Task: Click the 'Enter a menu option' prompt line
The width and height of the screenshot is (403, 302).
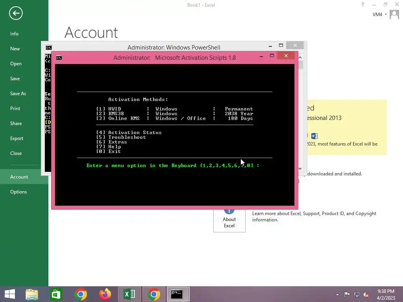Action: (x=173, y=166)
